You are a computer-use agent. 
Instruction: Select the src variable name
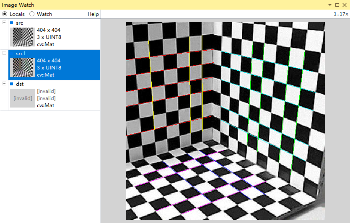click(19, 23)
